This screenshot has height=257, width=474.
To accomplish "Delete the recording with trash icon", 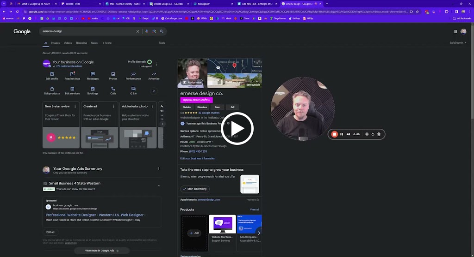I will (379, 134).
